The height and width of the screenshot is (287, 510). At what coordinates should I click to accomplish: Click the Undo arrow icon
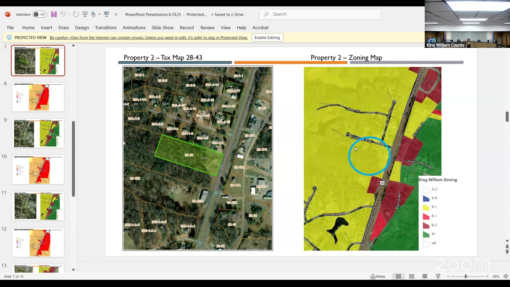pyautogui.click(x=63, y=14)
